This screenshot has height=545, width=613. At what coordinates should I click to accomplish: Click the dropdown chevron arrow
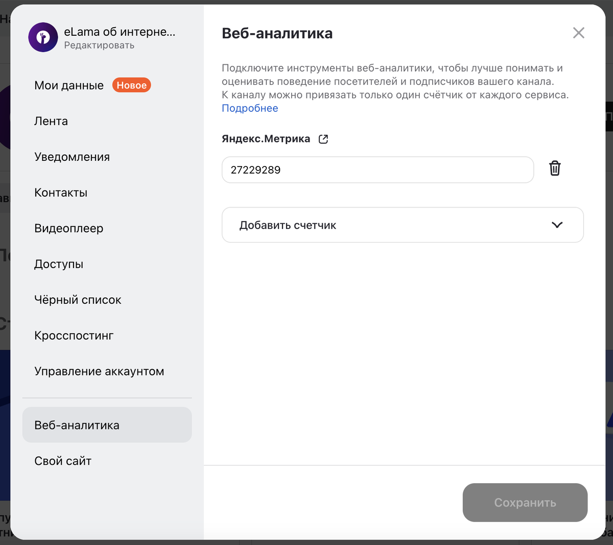(x=557, y=225)
